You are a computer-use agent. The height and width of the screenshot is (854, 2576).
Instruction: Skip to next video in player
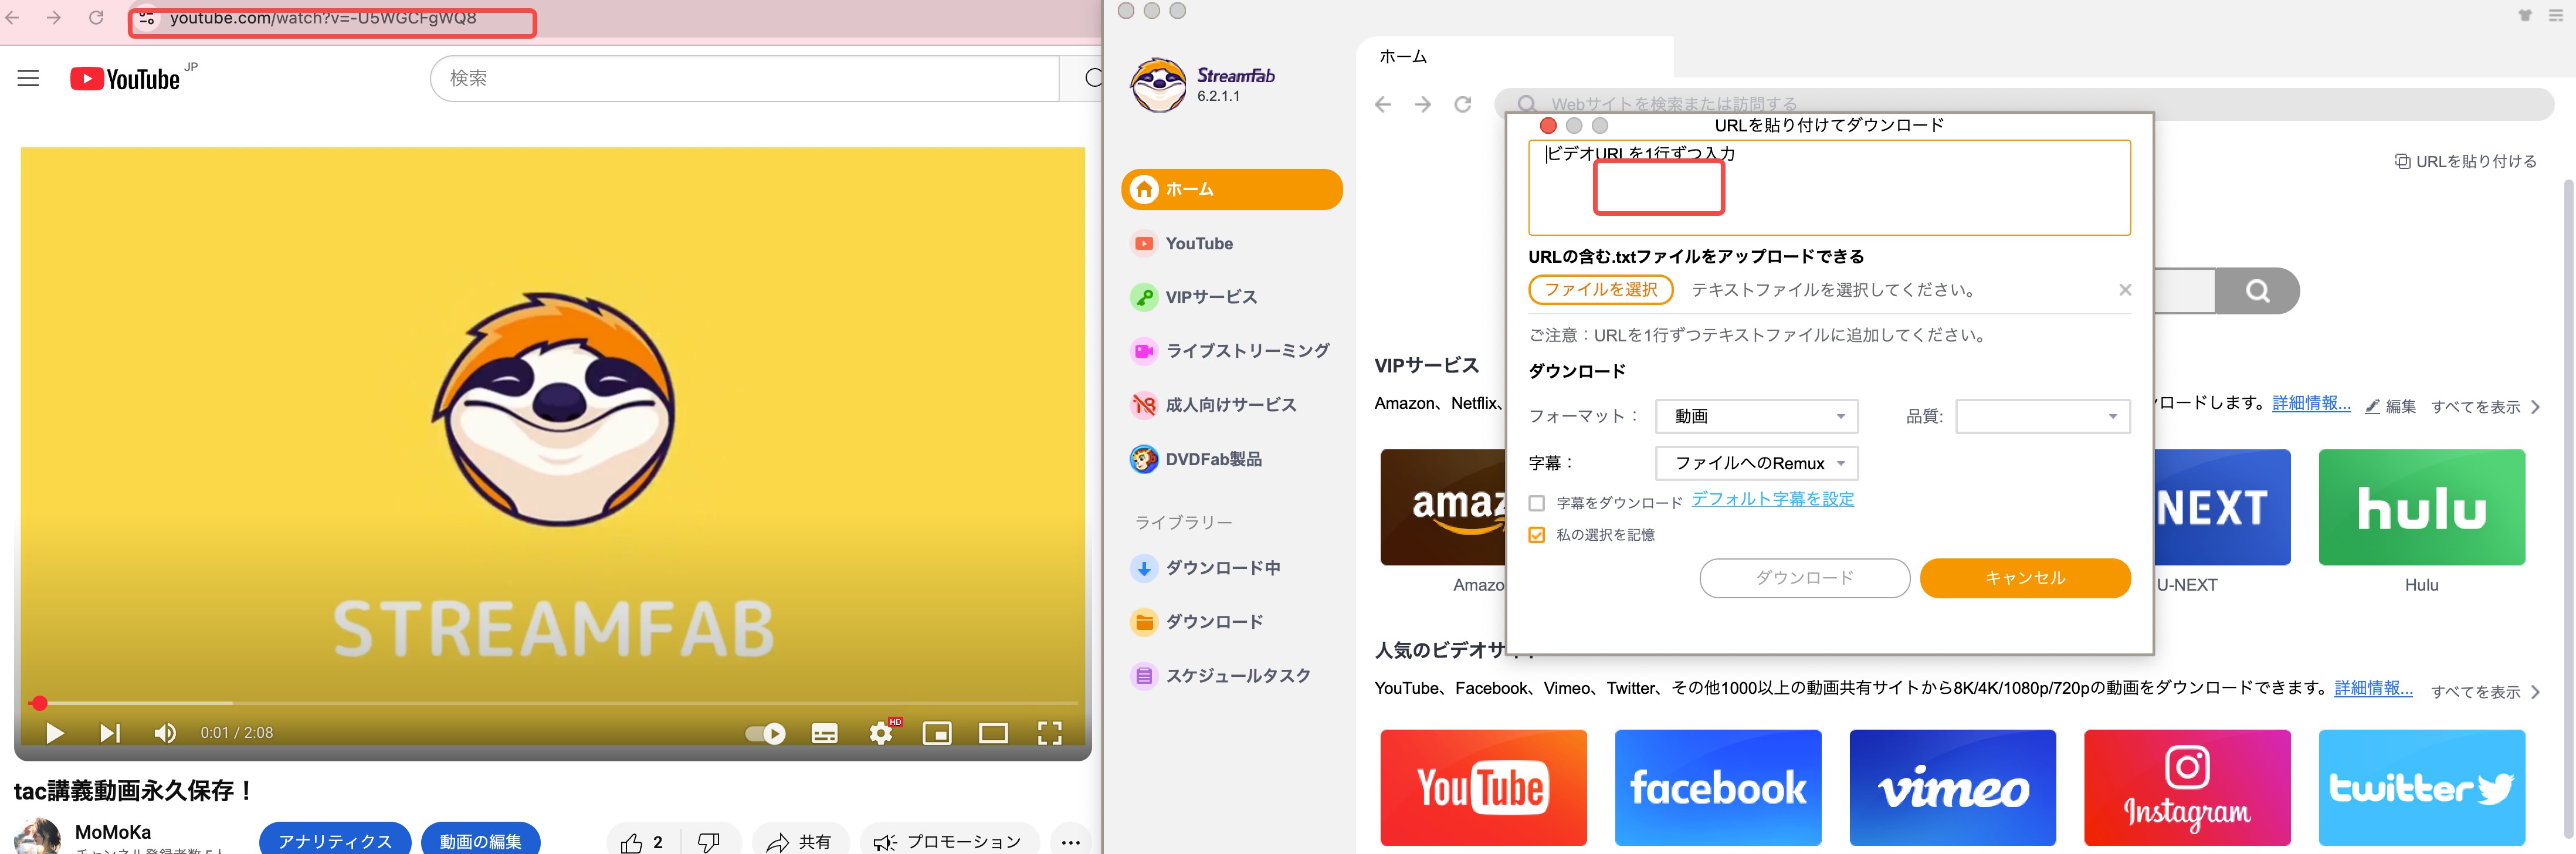point(110,733)
